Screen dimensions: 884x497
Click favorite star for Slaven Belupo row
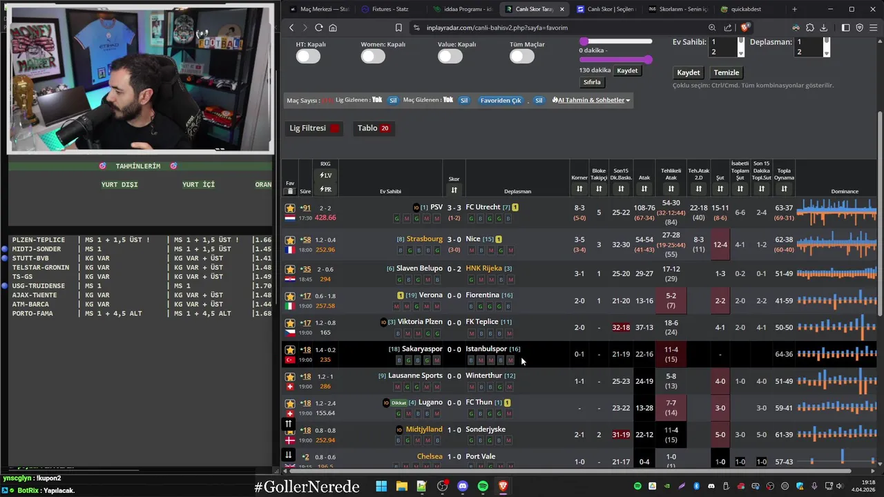point(290,269)
